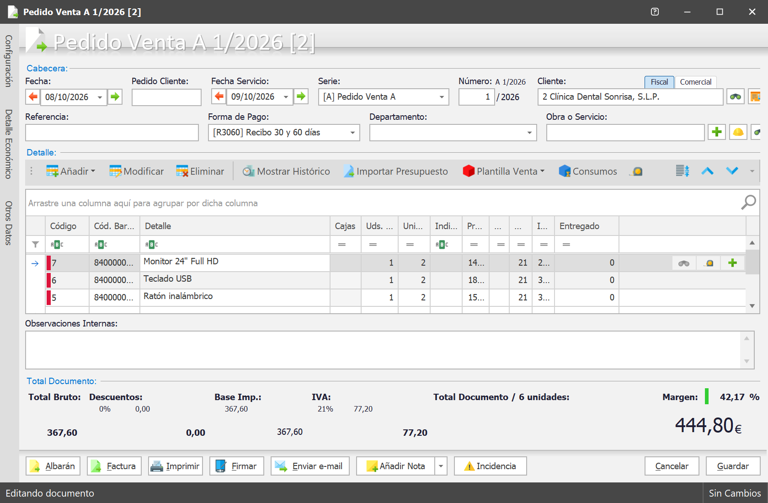Open Departamento dropdown
768x503 pixels.
click(x=529, y=133)
